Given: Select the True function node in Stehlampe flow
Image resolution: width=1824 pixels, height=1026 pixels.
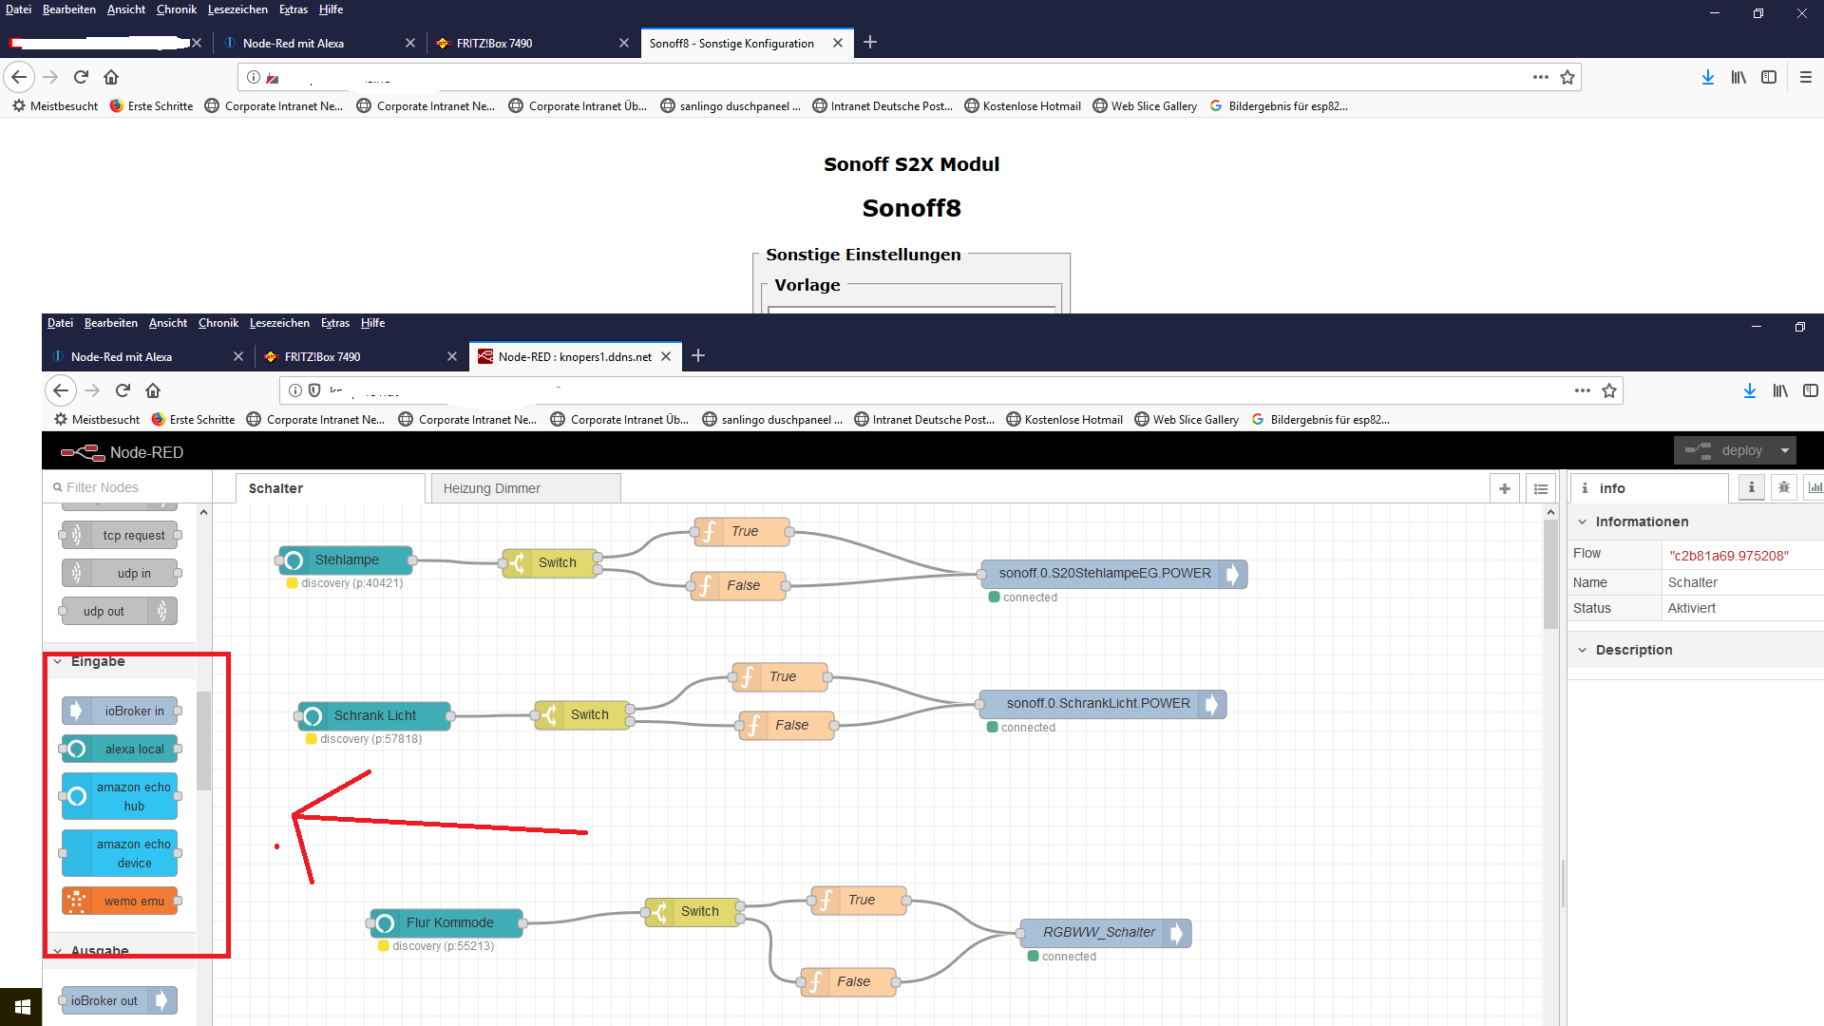Looking at the screenshot, I should pyautogui.click(x=742, y=531).
